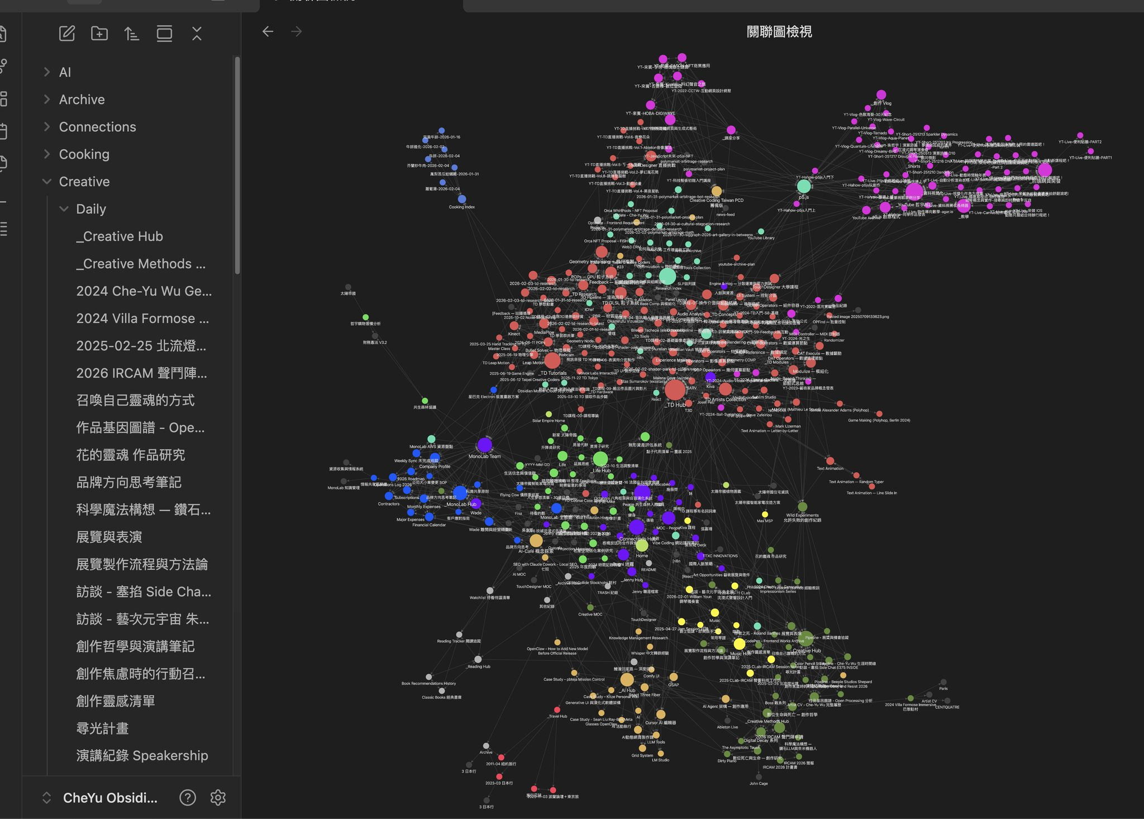Click the help question mark icon at bottom
The image size is (1144, 819).
click(x=188, y=798)
